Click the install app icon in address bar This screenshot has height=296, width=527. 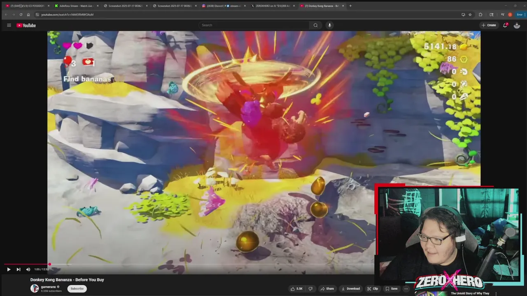click(463, 14)
